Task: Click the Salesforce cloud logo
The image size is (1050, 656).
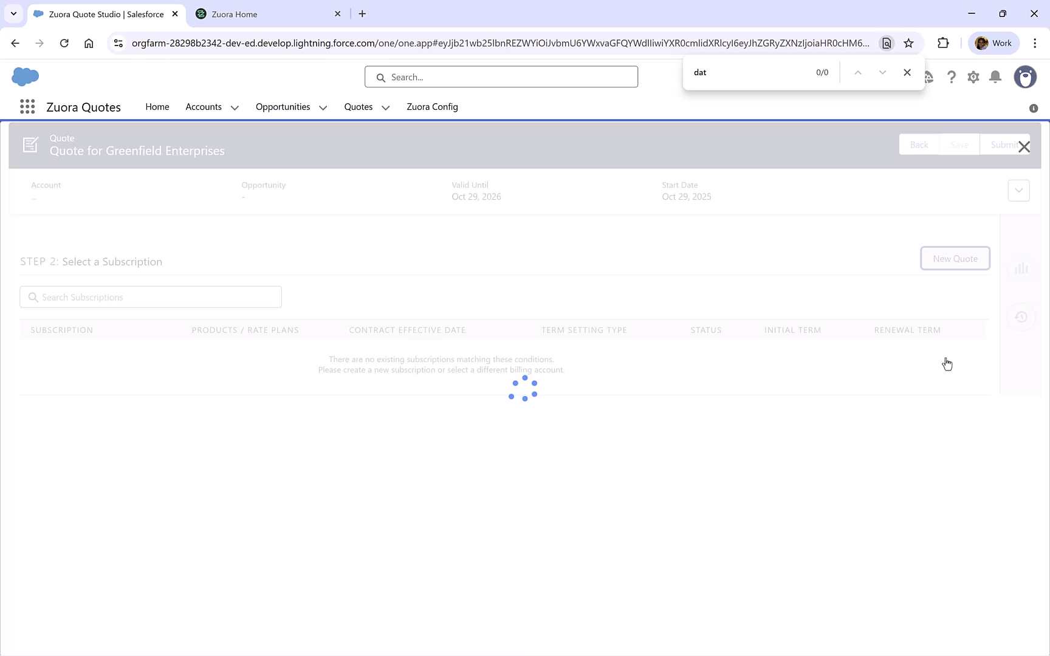Action: tap(25, 77)
